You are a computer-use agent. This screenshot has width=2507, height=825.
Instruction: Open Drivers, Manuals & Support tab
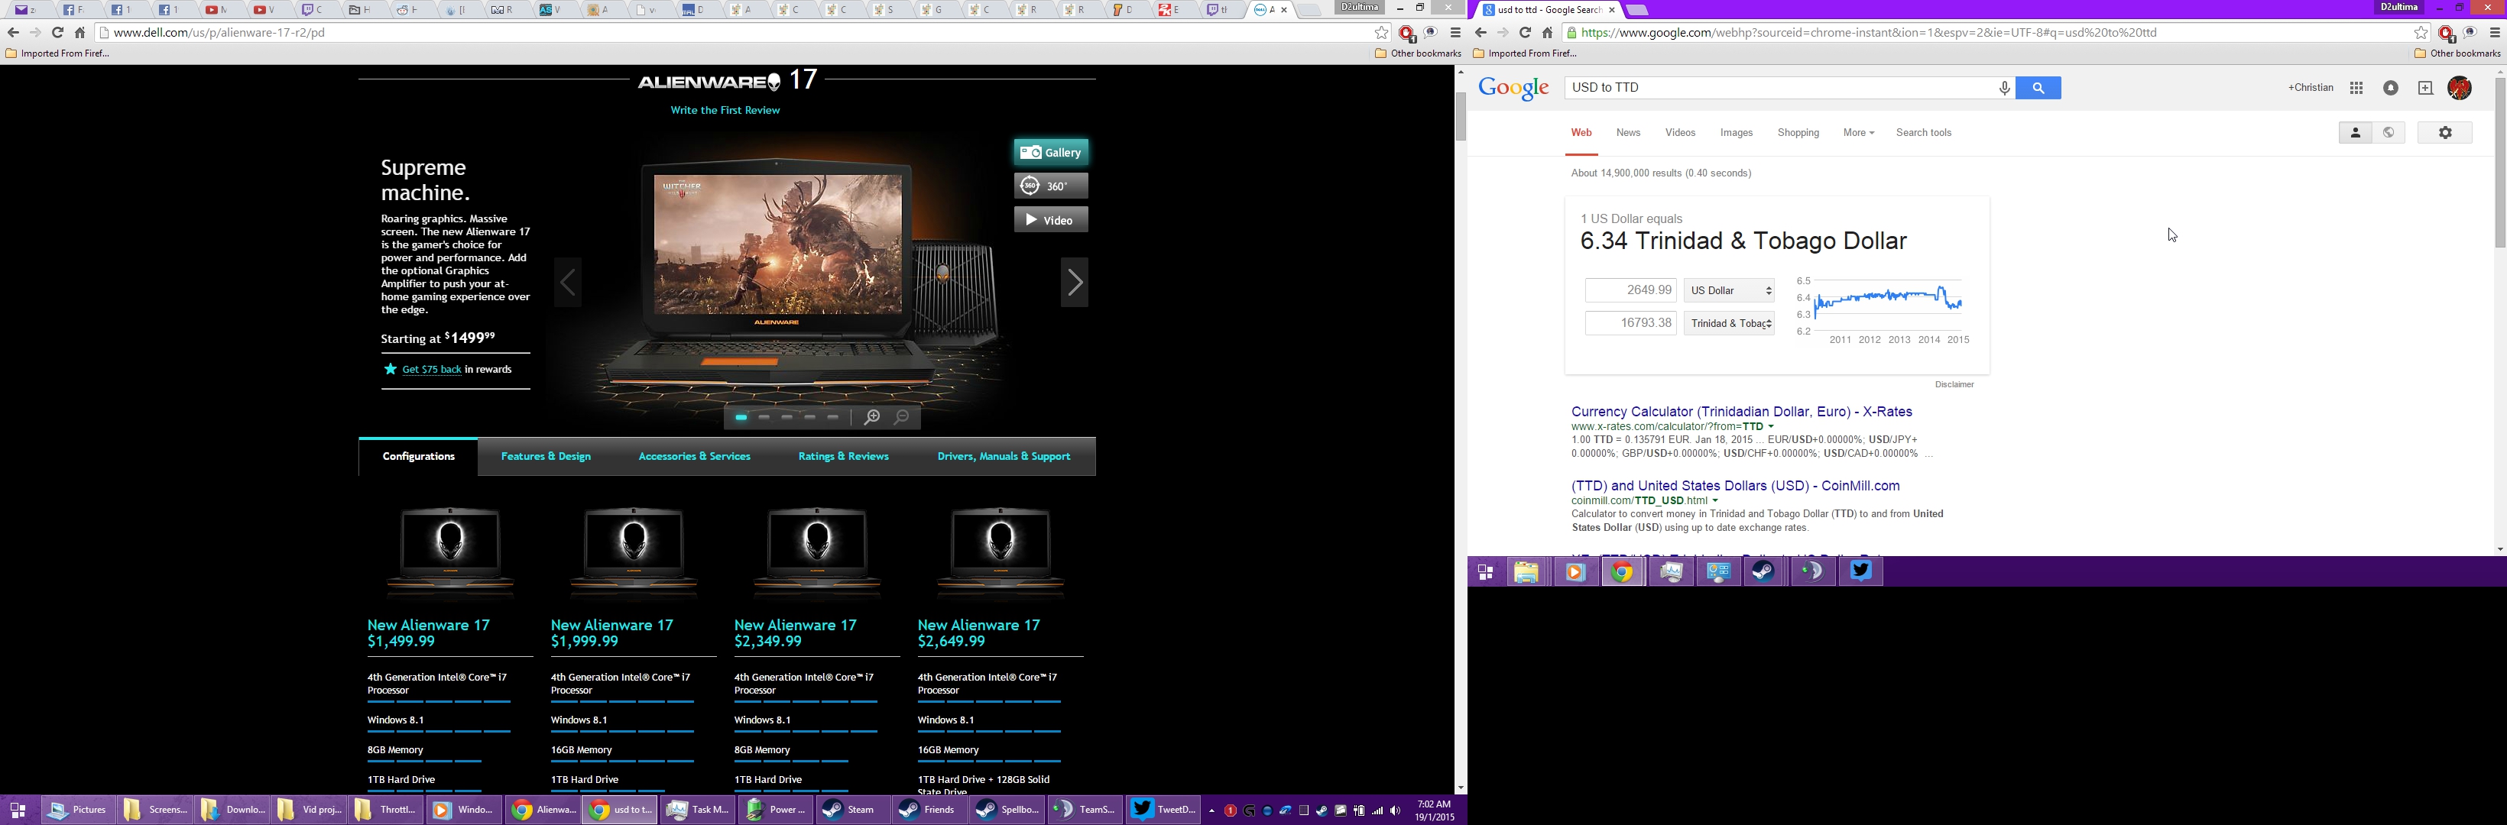(1004, 458)
